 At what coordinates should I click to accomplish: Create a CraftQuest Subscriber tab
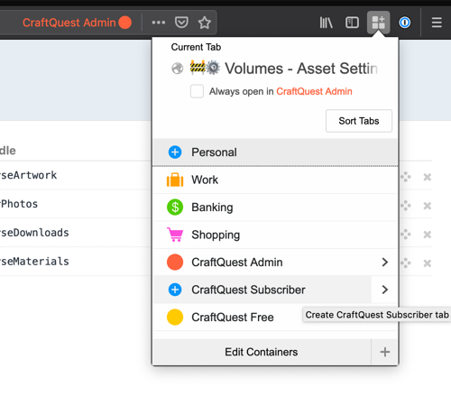262,290
